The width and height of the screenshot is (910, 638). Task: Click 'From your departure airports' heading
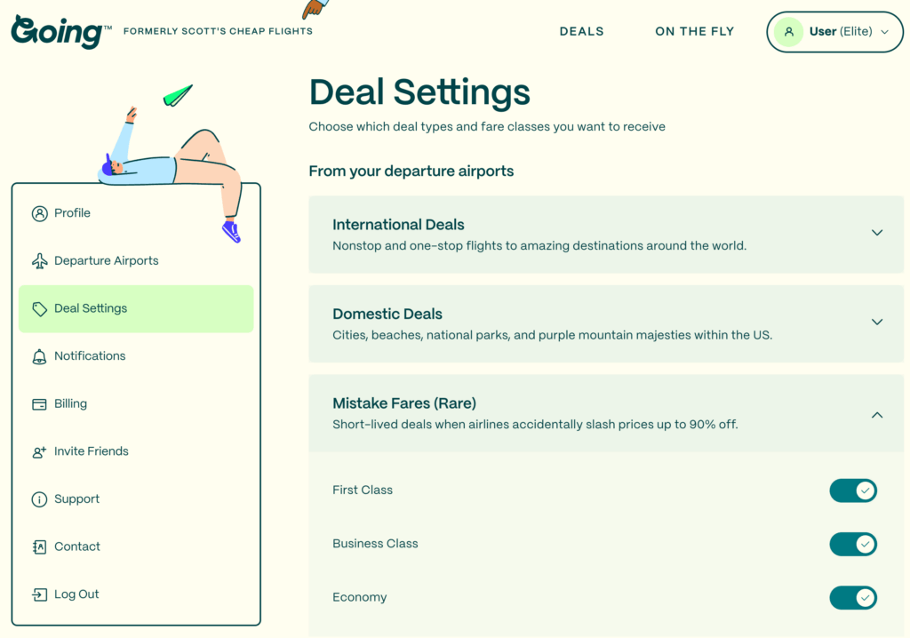[411, 171]
